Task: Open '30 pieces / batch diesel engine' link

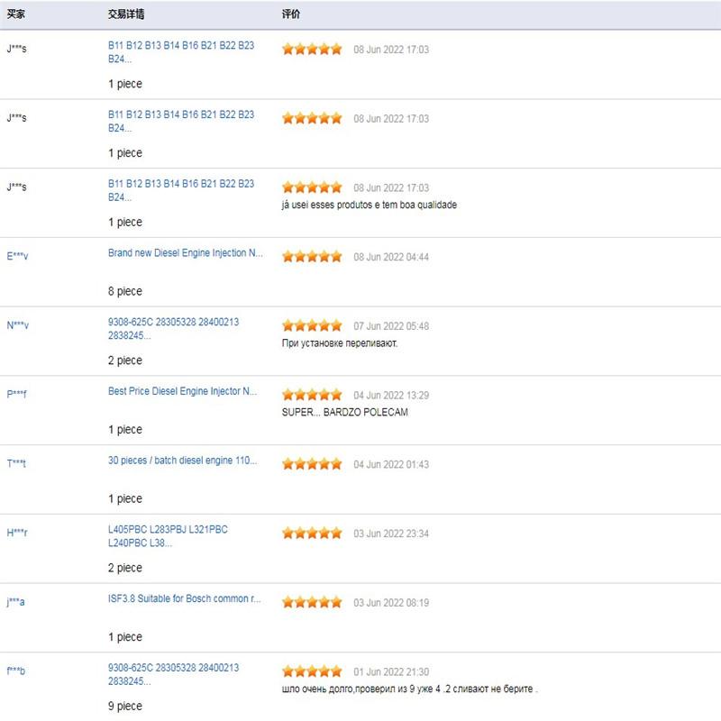Action: pos(182,461)
